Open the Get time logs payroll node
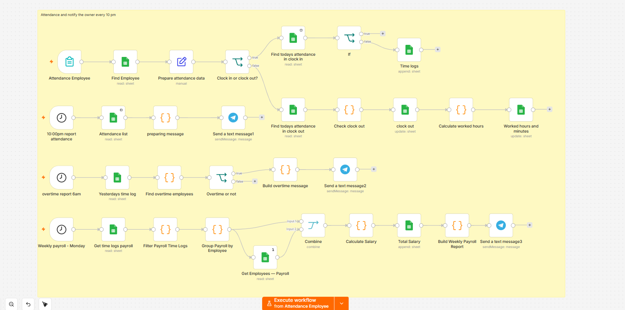 [113, 229]
